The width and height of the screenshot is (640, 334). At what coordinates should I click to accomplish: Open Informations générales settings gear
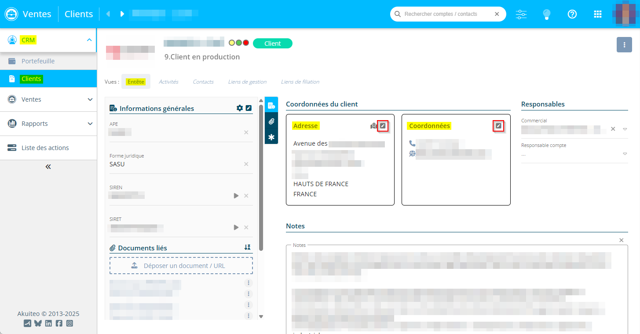point(240,108)
